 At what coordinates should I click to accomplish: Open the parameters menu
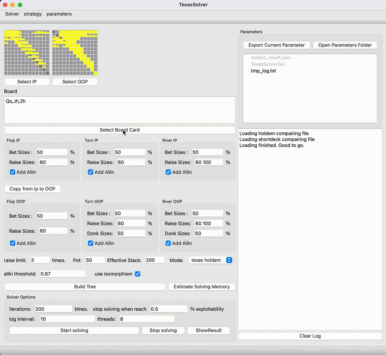(x=59, y=14)
